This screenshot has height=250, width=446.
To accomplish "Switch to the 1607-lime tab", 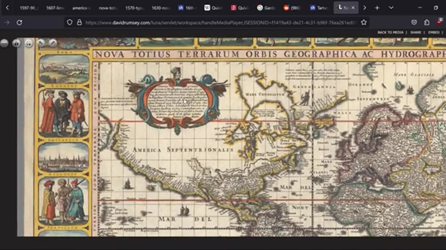I will pyautogui.click(x=55, y=8).
